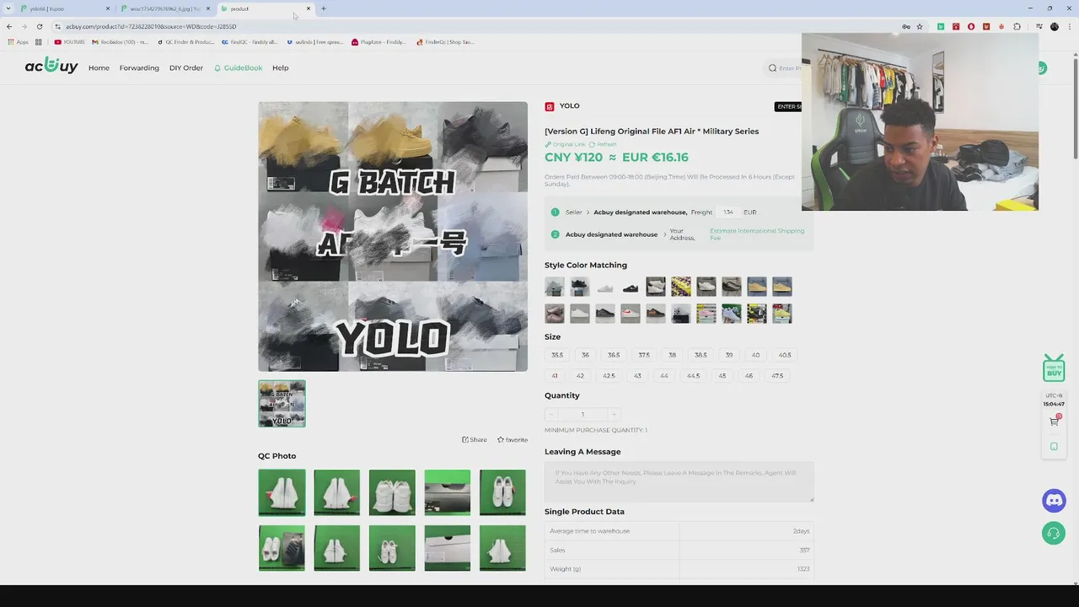Click the browser back arrow
This screenshot has width=1079, height=607.
9,26
